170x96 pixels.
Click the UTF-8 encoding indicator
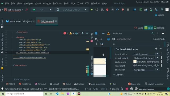pos(104,89)
